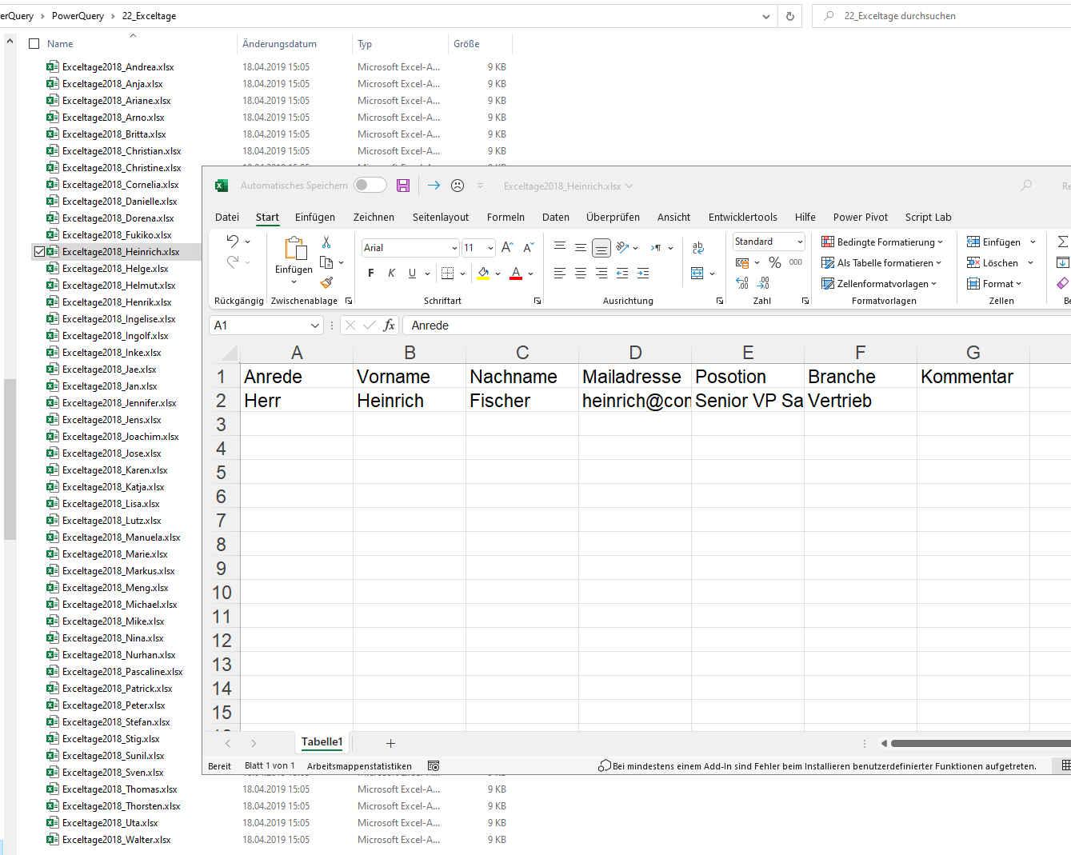
Task: Click the 22_Exceltage durchsuchen search field
Action: coord(944,16)
